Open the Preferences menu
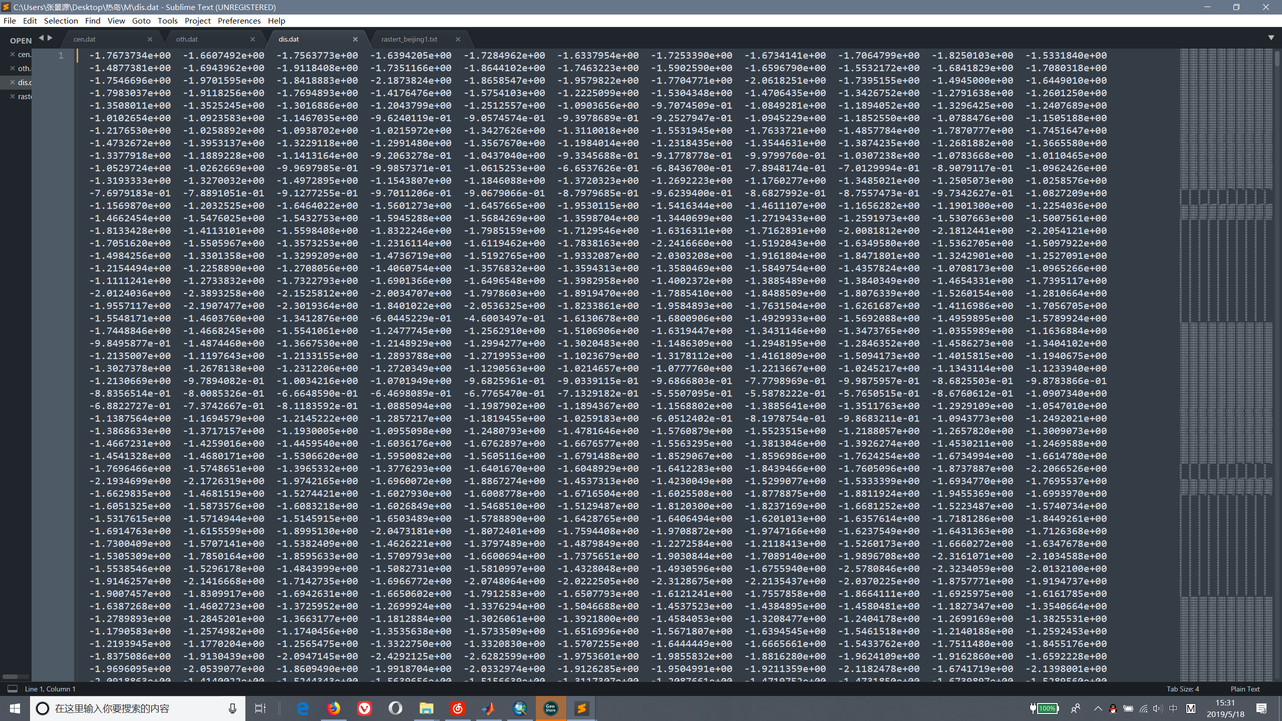Viewport: 1282px width, 721px height. click(x=239, y=21)
